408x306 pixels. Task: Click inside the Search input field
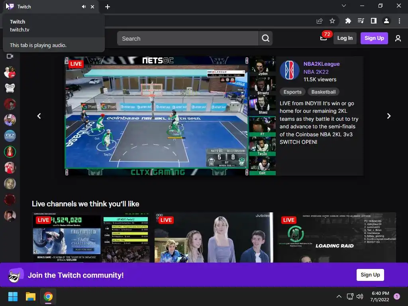tap(188, 39)
